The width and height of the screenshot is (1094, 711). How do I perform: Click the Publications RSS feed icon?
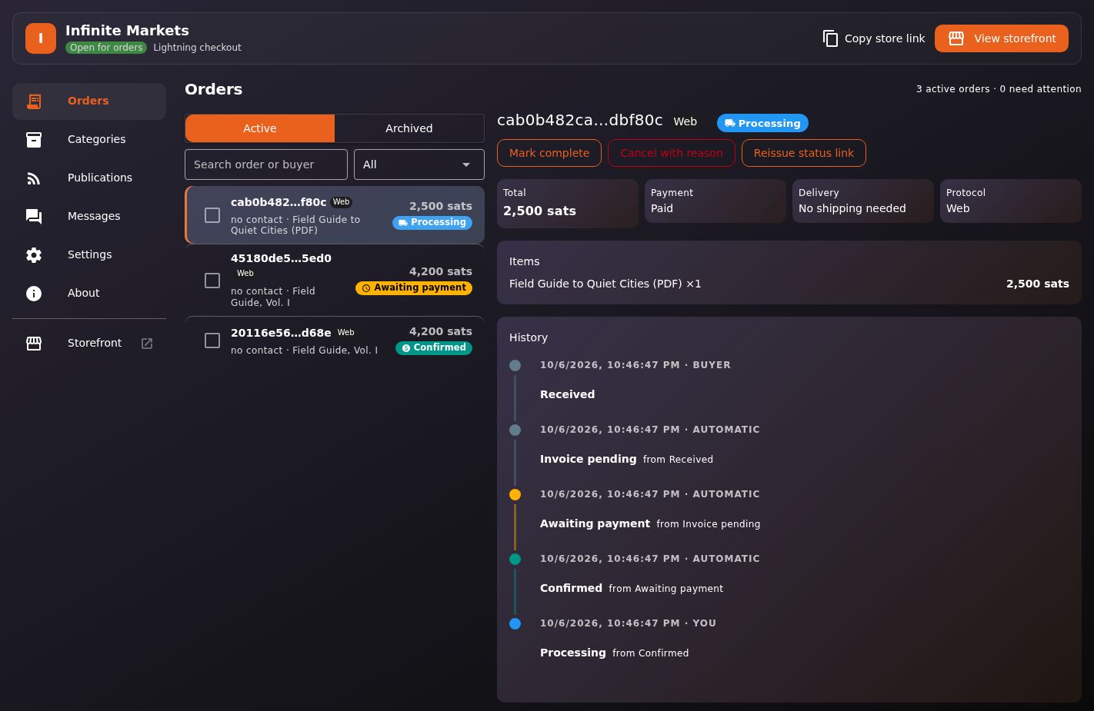coord(34,178)
